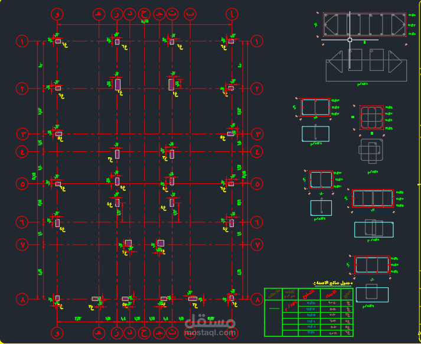This screenshot has height=344, width=421.
Task: Pick the left-side axis bubble numbered ٦
Action: click(x=22, y=222)
